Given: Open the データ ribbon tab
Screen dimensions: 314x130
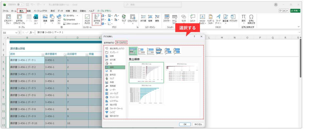Looking at the screenshot, I should coord(60,11).
